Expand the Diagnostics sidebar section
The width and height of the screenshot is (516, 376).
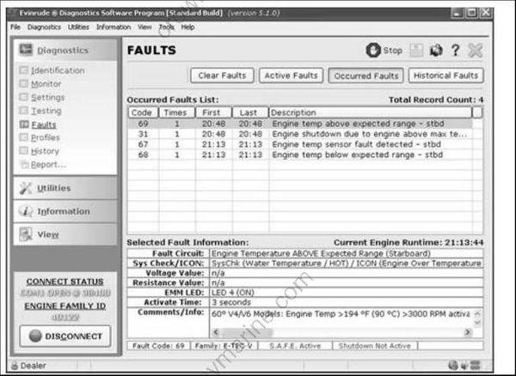65,50
